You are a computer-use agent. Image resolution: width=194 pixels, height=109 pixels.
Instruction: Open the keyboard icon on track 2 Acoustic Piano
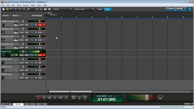pos(16,32)
